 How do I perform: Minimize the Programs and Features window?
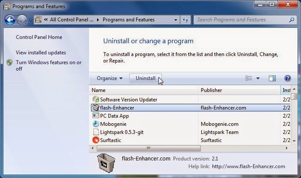click(260, 5)
